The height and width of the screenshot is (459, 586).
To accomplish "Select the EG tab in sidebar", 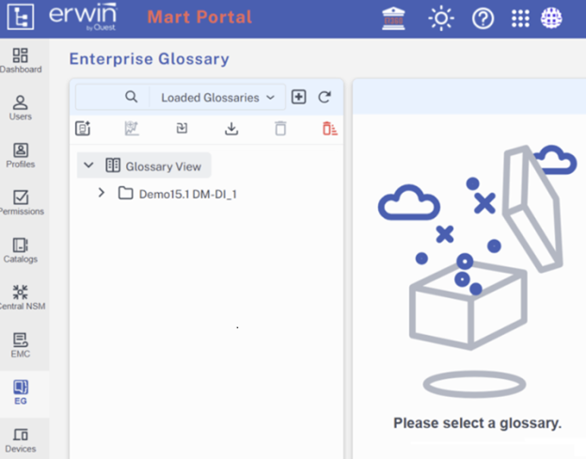I will click(x=21, y=391).
